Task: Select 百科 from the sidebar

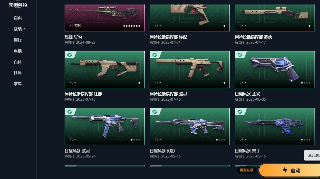Action: (18, 62)
